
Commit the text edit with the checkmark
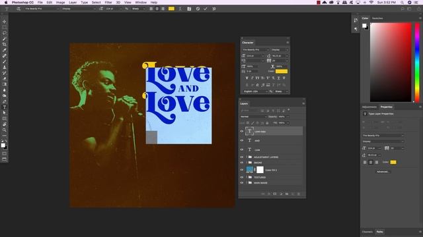(x=206, y=9)
